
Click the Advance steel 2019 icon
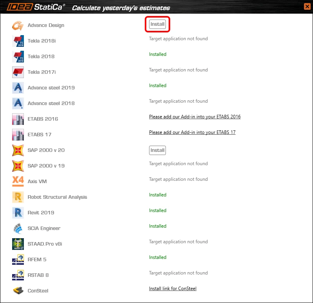pos(18,88)
